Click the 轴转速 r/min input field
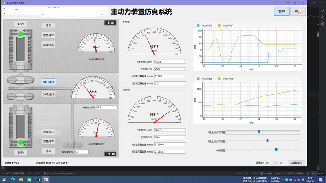 (x=107, y=107)
